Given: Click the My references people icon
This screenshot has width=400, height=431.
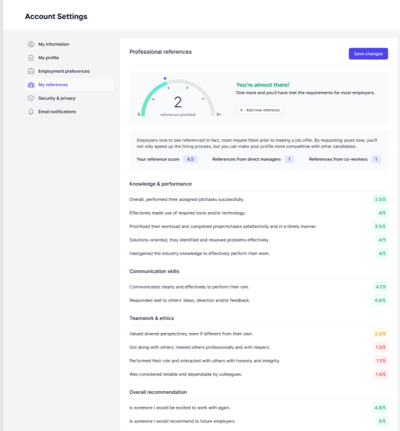Looking at the screenshot, I should pyautogui.click(x=31, y=84).
